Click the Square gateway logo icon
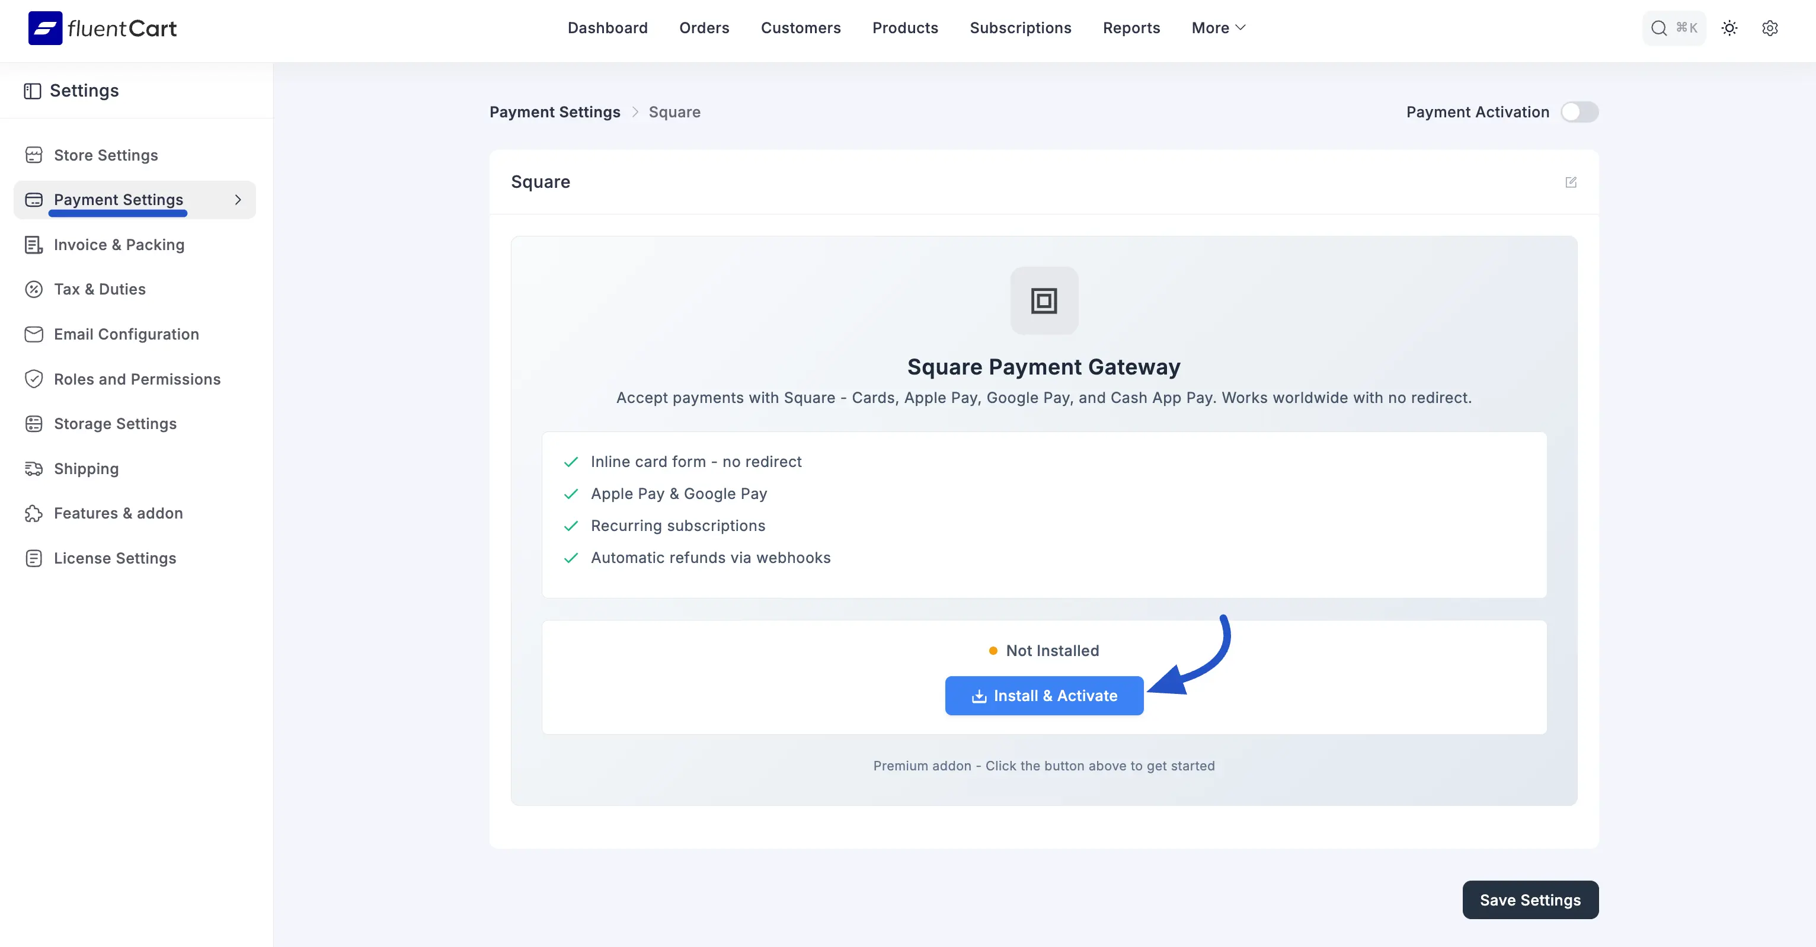Screen dimensions: 1816x947 pos(1044,300)
